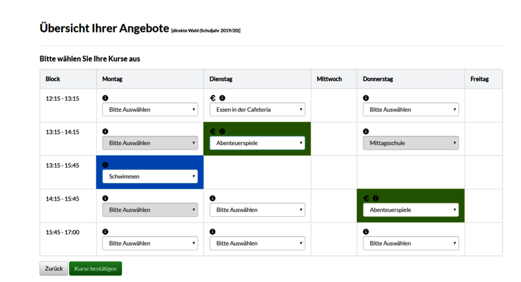Click info icon above Schwimmen course
The image size is (521, 282).
tap(106, 165)
